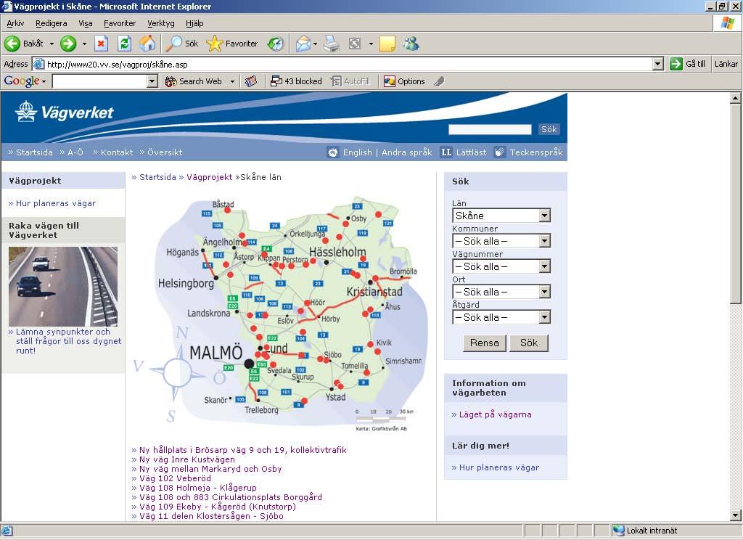
Task: Click the Lättläst LL icon
Action: [446, 152]
